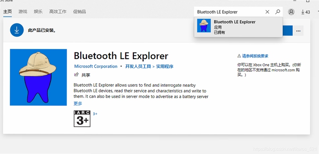Click the IARC 3+ rating badge
Image resolution: width=319 pixels, height=154 pixels.
[82, 119]
